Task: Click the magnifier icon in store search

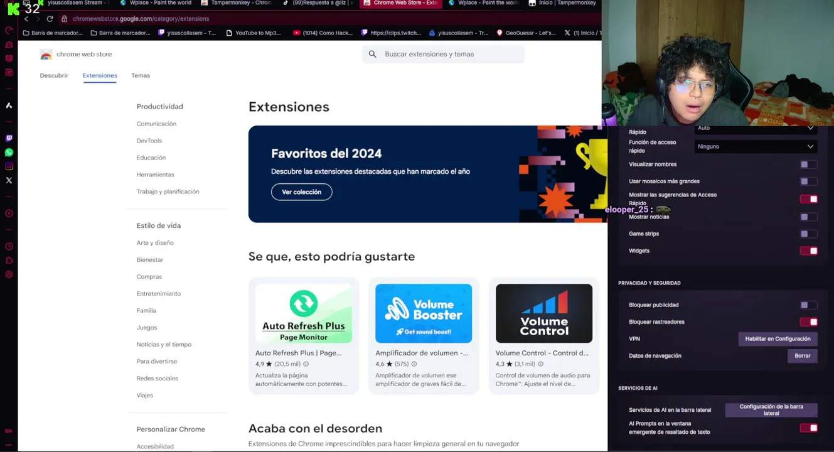Action: 372,54
